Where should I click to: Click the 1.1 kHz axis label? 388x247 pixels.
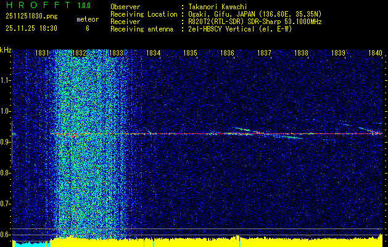(5, 80)
